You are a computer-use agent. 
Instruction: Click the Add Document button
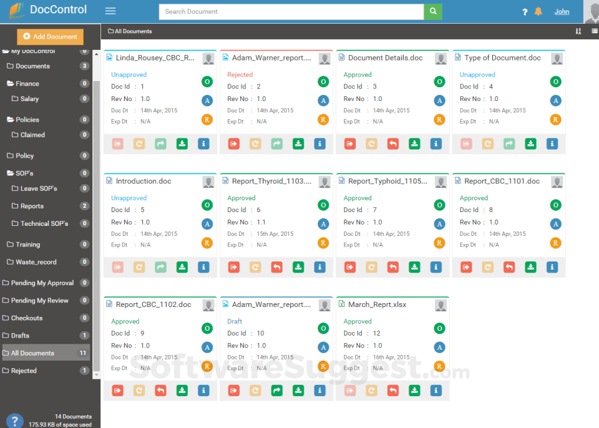(x=50, y=37)
